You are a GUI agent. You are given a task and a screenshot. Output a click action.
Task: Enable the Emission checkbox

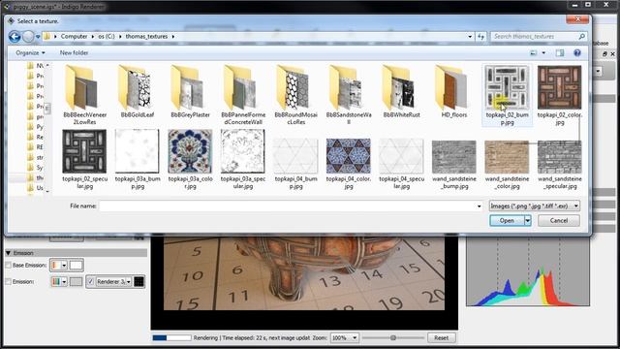[8, 282]
